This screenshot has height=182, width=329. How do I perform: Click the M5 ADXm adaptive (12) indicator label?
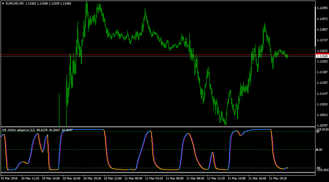[x=19, y=130]
